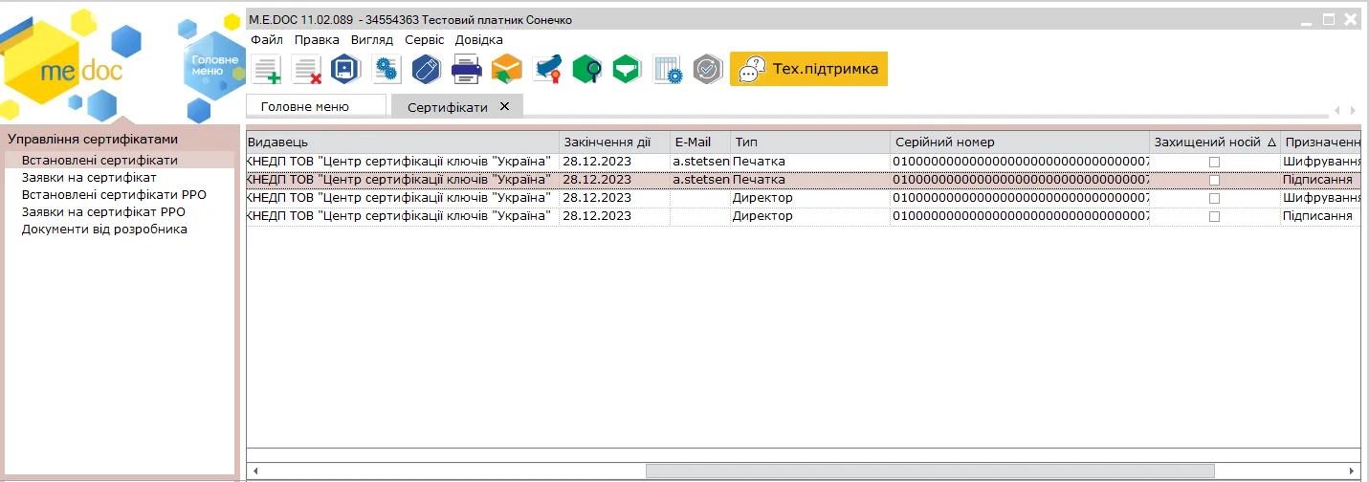The height and width of the screenshot is (482, 1369).
Task: Toggle protected media checkbox in last Директор row
Action: (x=1214, y=216)
